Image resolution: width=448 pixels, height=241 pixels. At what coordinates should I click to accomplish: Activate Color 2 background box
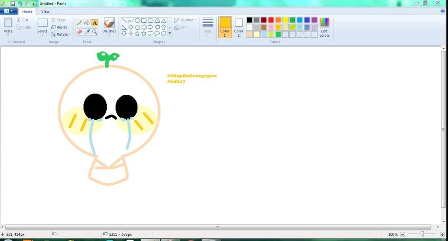coord(238,27)
